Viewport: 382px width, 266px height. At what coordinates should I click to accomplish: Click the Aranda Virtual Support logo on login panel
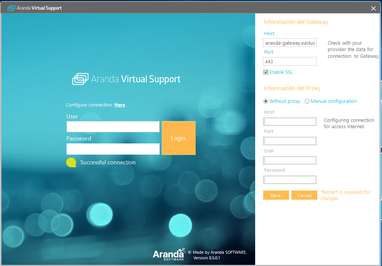tap(126, 79)
